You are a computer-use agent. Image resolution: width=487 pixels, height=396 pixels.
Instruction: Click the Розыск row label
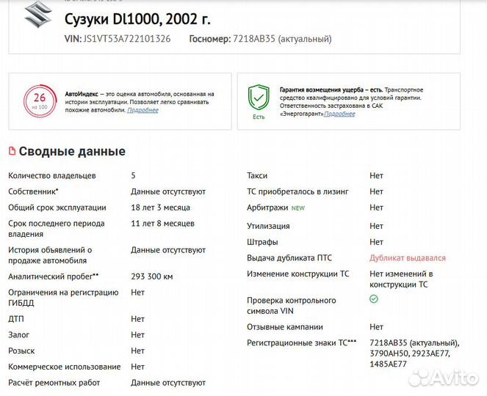[x=21, y=351]
